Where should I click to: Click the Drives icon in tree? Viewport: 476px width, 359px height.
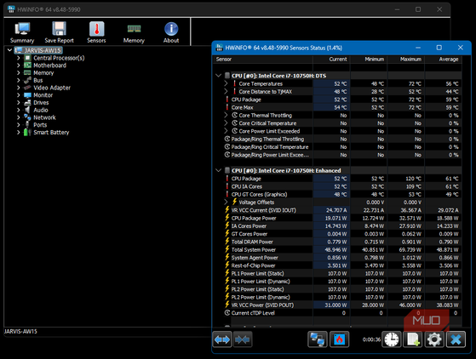coord(27,102)
